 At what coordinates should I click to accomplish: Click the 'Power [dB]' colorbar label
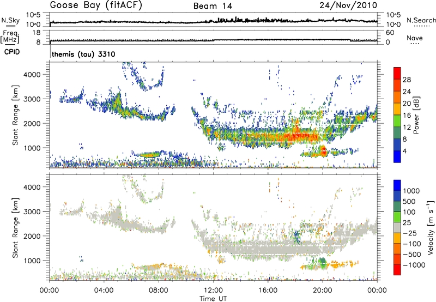[416, 115]
